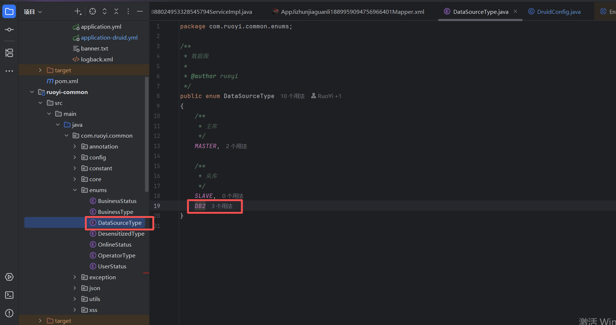Show more tool windows ellipsis icon

pos(9,71)
